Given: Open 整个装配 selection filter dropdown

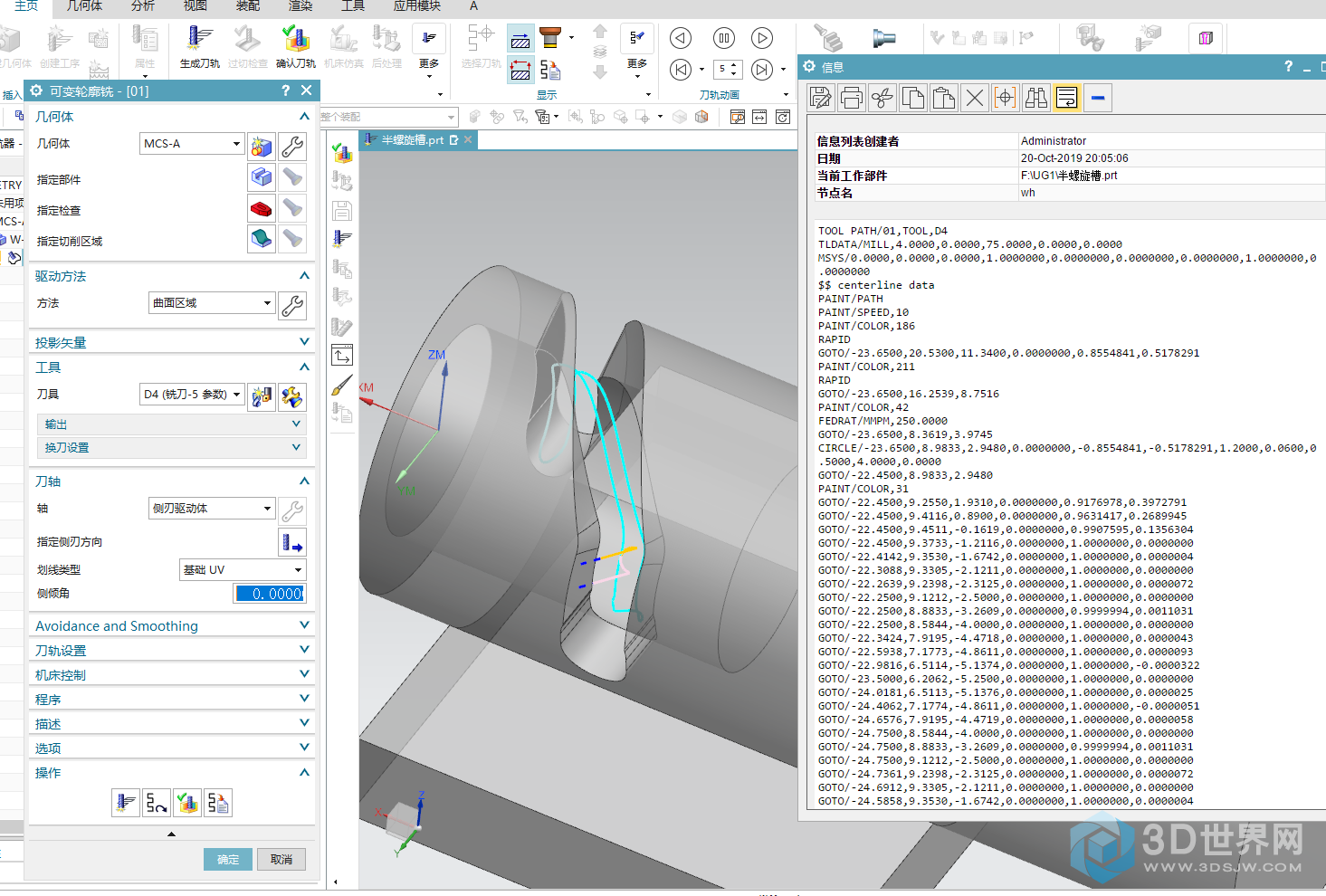Looking at the screenshot, I should 387,117.
